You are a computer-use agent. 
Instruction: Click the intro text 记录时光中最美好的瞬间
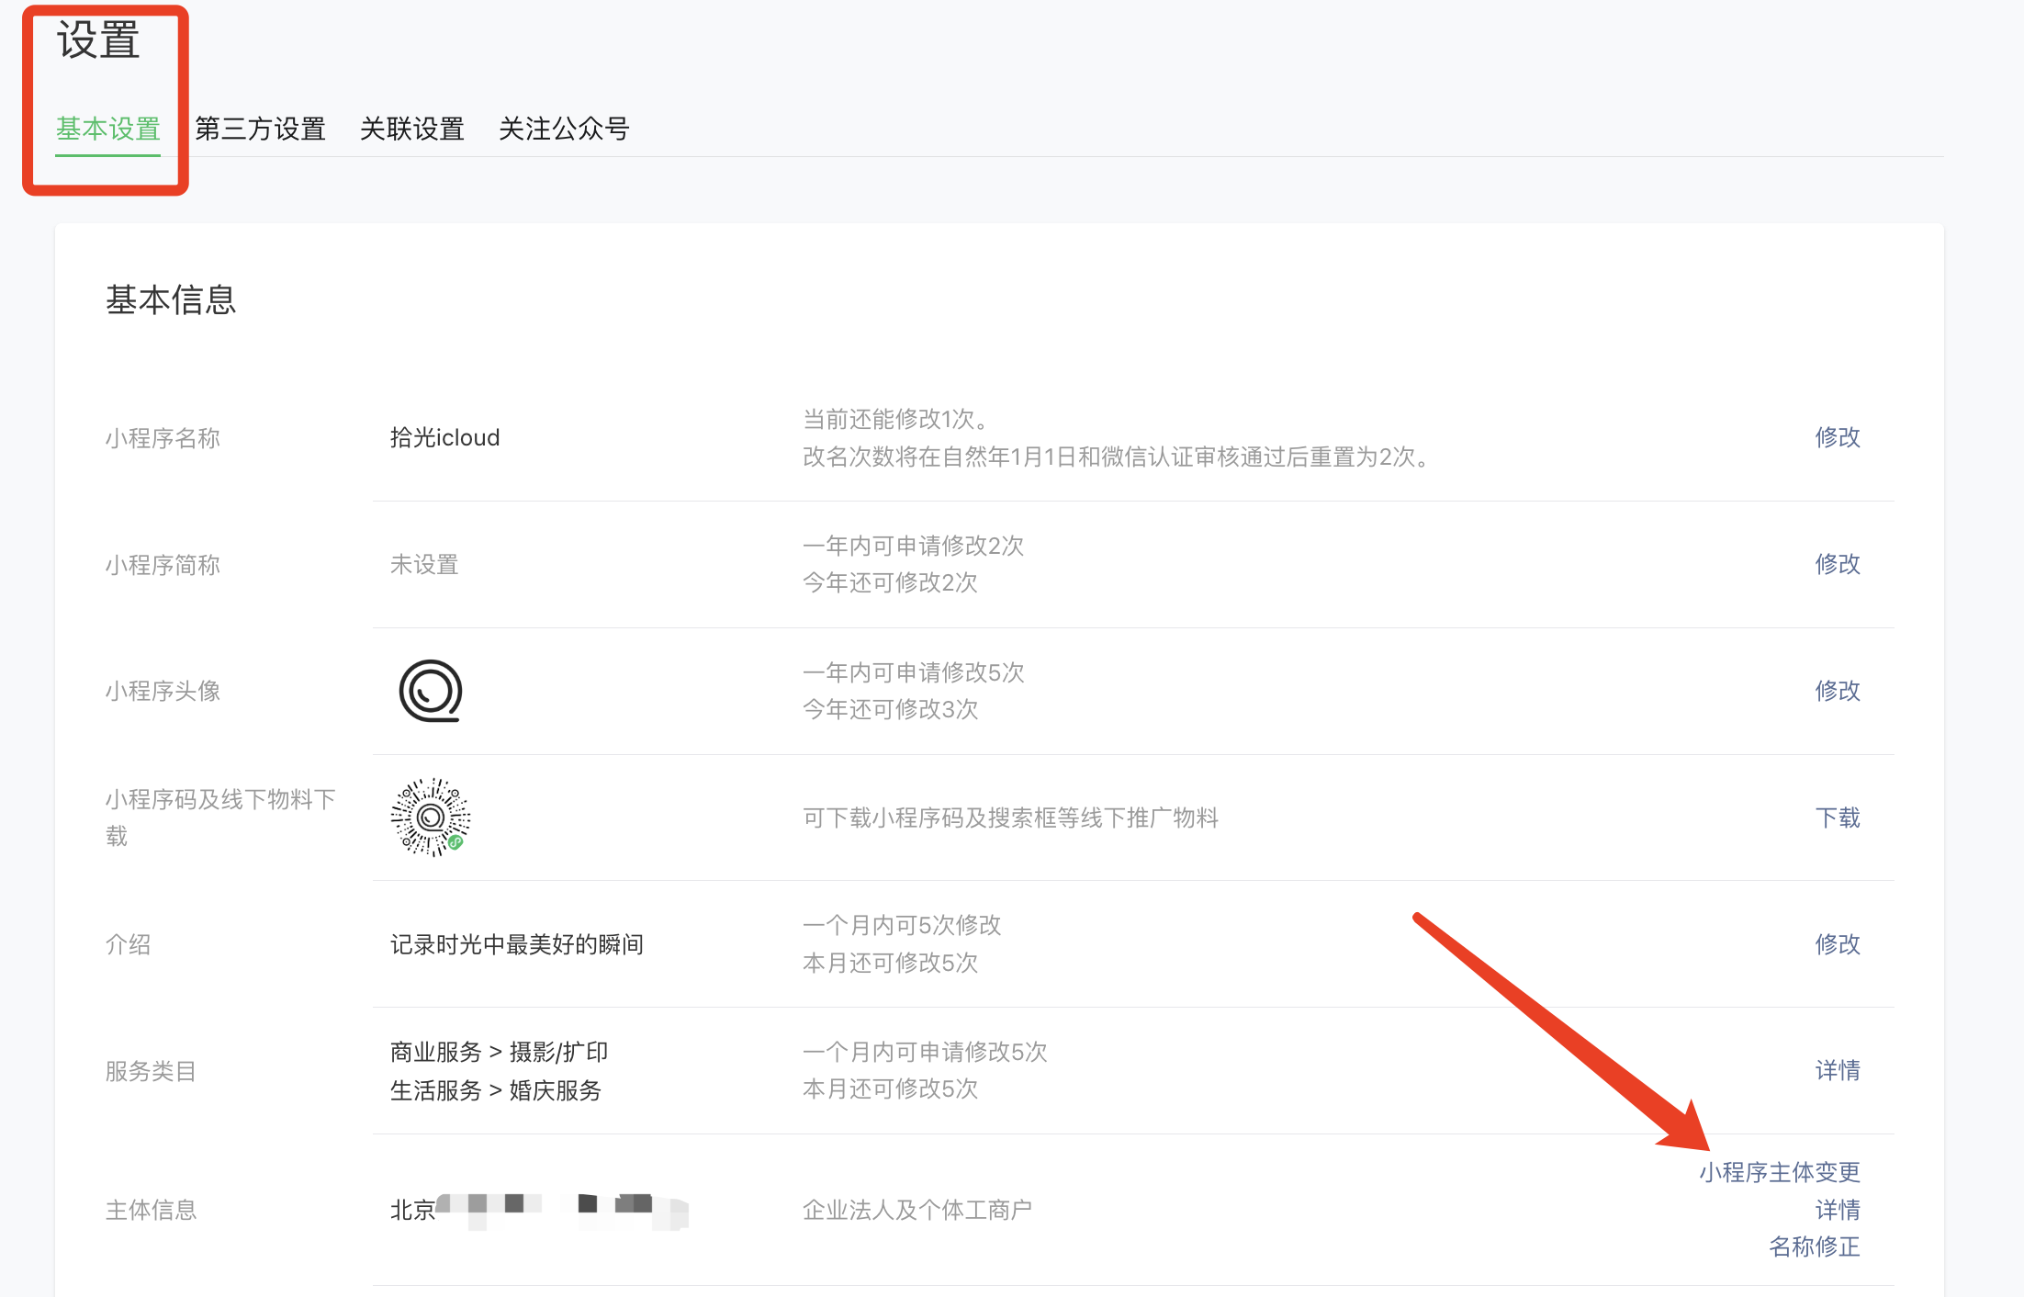516,944
